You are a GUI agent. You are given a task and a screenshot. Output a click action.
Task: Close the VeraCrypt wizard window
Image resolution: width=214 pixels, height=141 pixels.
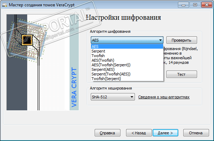tap(207, 5)
